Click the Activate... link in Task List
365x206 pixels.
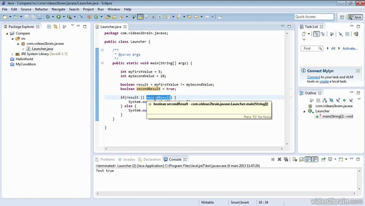[x=350, y=48]
